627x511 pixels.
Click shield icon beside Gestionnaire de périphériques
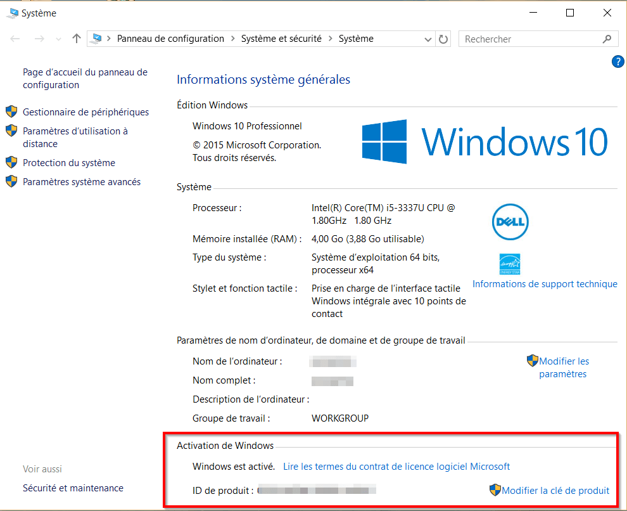click(x=11, y=111)
